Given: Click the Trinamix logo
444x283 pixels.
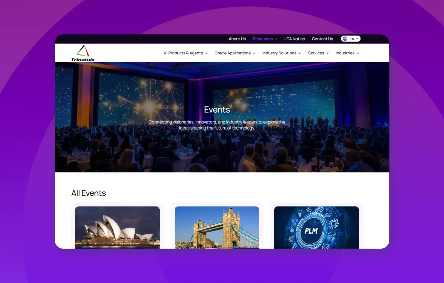Looking at the screenshot, I should pyautogui.click(x=83, y=53).
